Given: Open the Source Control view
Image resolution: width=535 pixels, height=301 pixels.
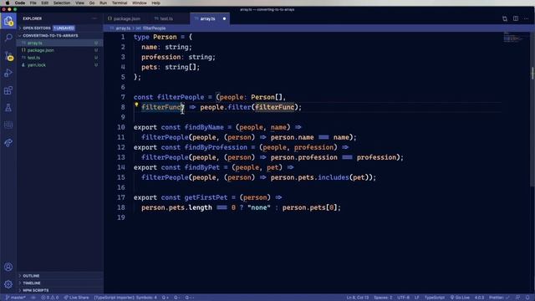Looking at the screenshot, I should click(x=8, y=56).
